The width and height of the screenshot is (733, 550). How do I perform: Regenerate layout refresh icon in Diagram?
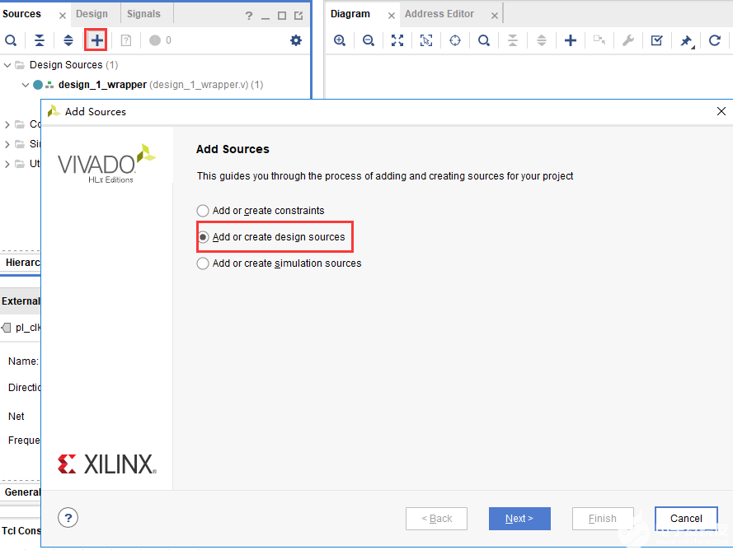(715, 40)
